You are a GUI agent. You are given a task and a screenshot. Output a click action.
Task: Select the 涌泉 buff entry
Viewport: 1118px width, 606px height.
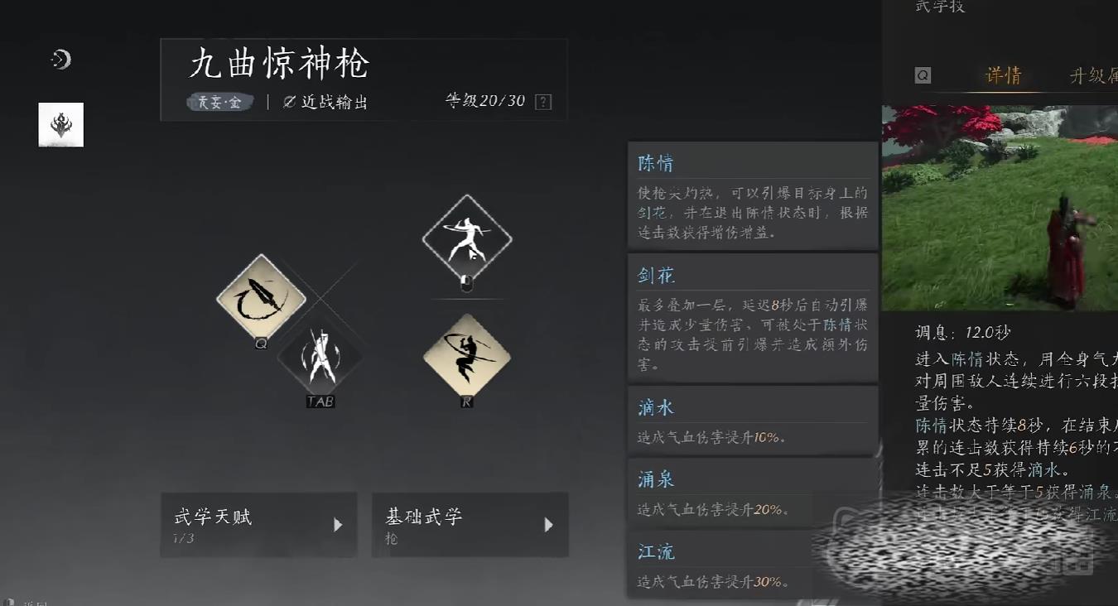pos(753,492)
